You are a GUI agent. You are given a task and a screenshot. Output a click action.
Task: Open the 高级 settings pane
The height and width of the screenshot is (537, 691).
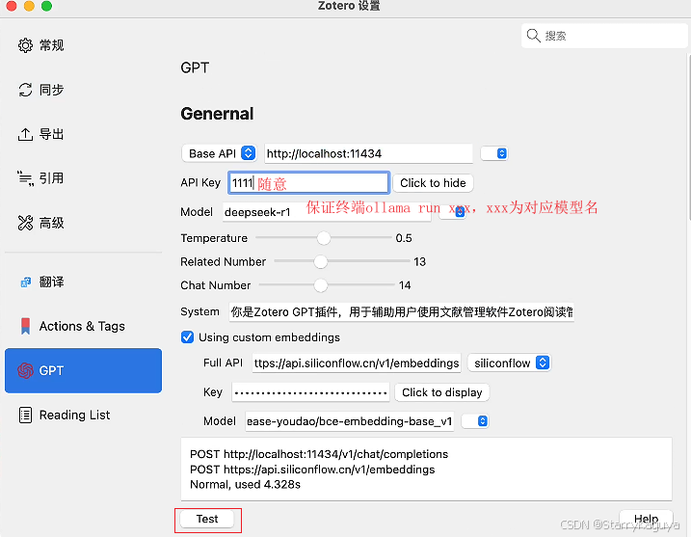pyautogui.click(x=83, y=223)
